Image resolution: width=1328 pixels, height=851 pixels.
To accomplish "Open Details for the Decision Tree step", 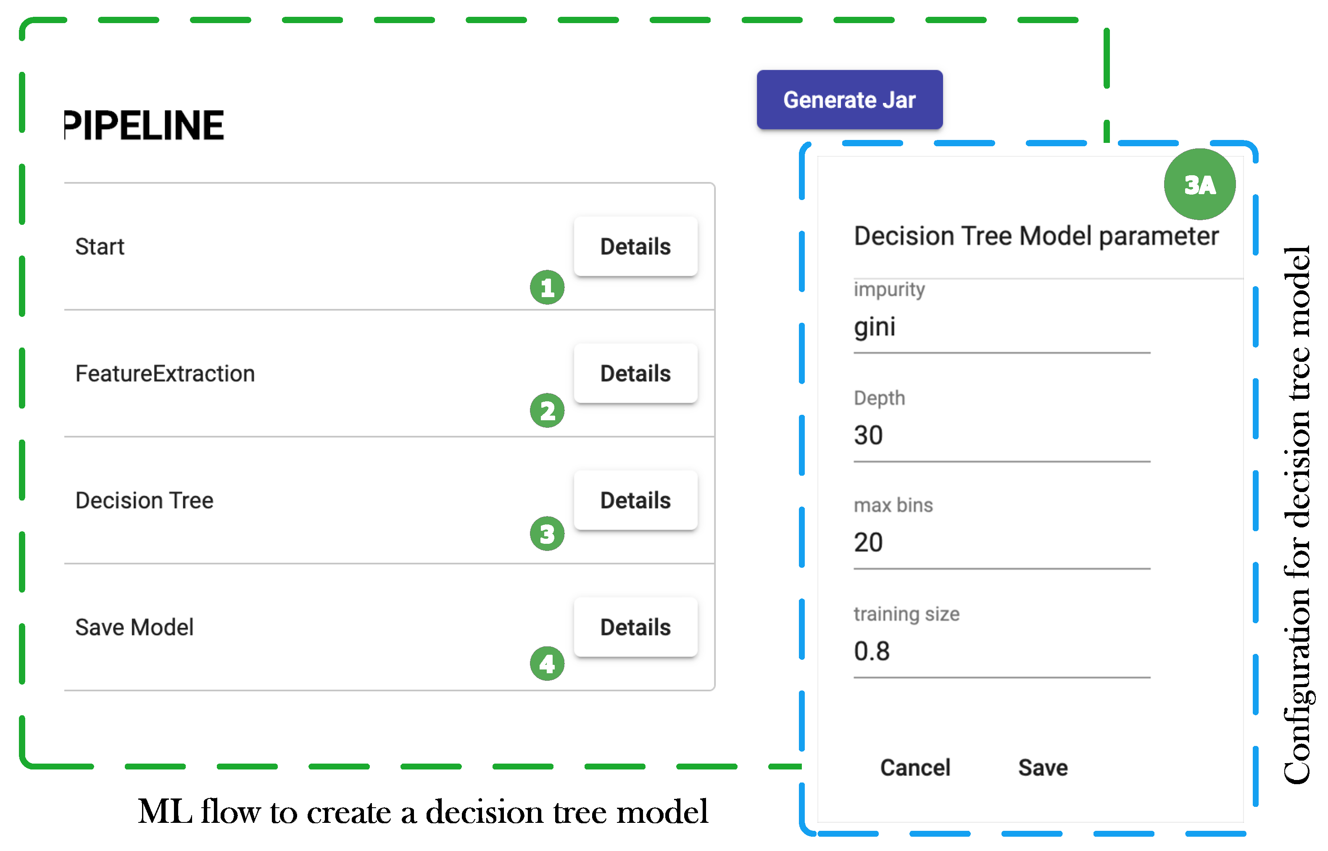I will coord(635,501).
